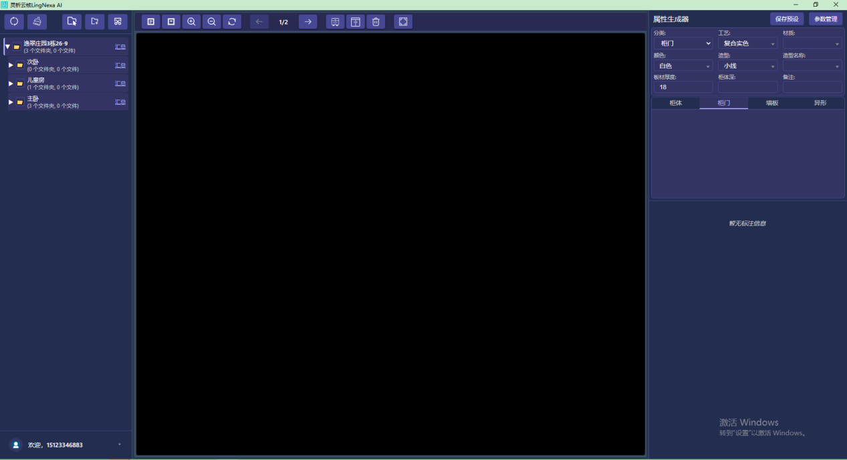Viewport: 847px width, 460px height.
Task: Open the 分类 dropdown showing 柜门
Action: click(683, 43)
